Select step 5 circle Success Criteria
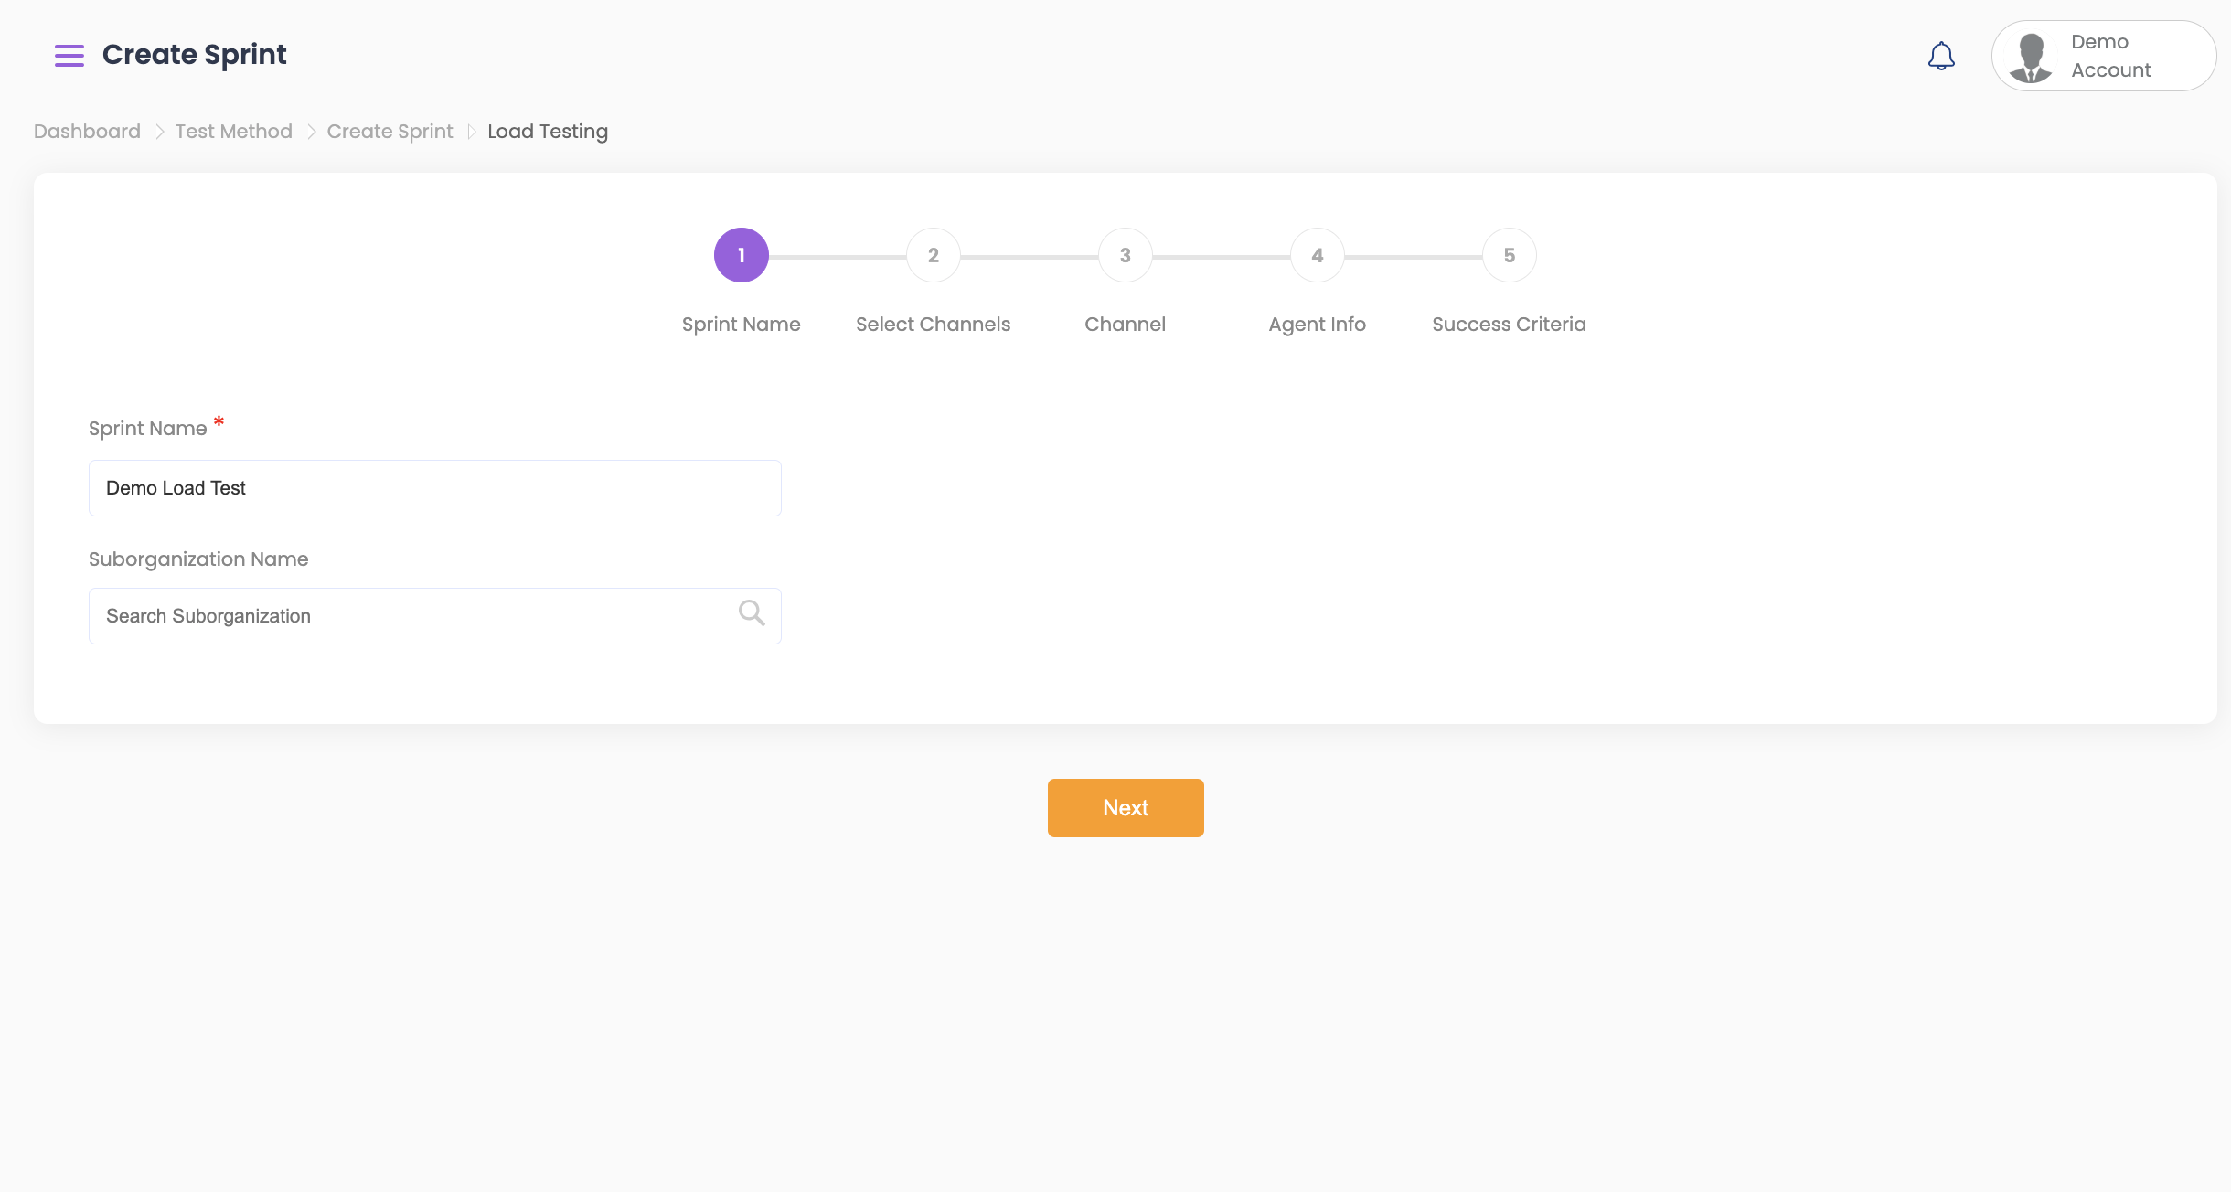 point(1509,255)
